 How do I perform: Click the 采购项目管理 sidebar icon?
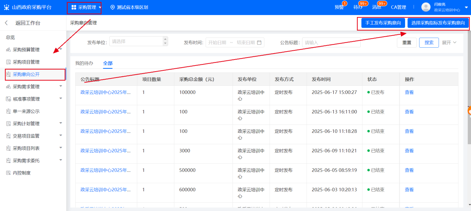tap(8, 62)
